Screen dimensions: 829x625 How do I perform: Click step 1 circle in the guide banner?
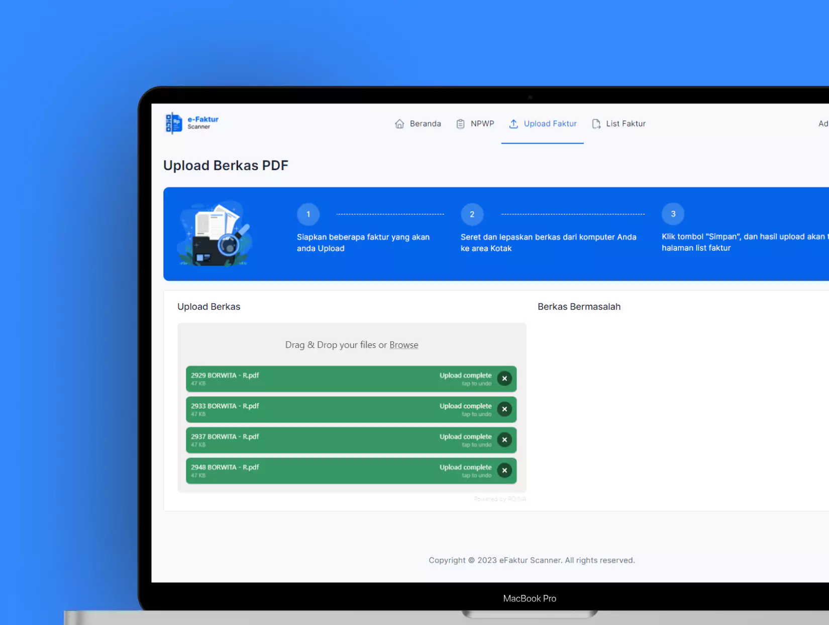click(x=308, y=214)
